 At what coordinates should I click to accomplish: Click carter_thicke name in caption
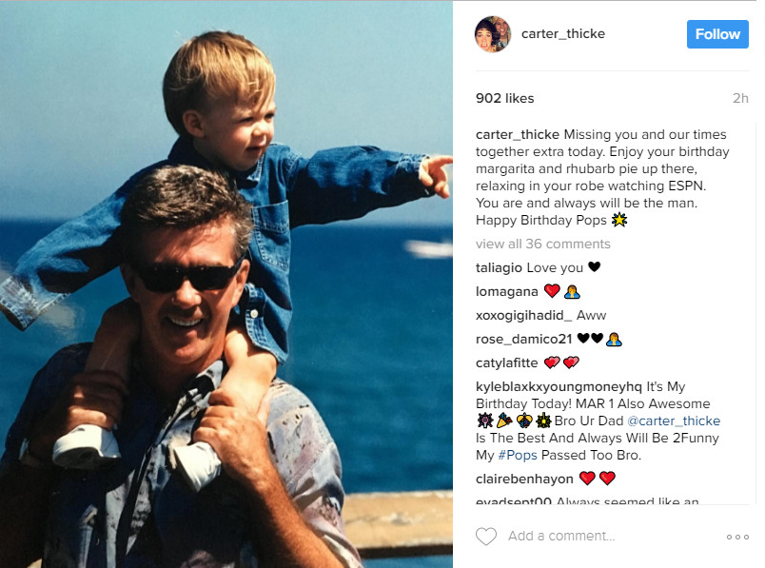point(518,135)
